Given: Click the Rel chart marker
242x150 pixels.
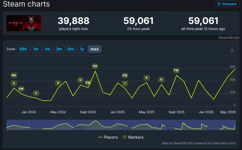Looking at the screenshot, I should click(x=14, y=75).
